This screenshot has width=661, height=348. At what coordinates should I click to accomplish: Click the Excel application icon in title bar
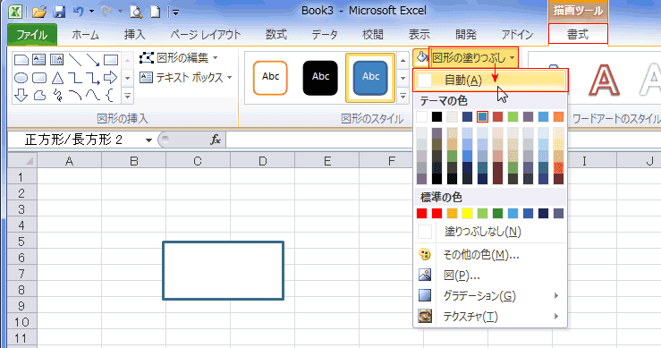tap(15, 12)
